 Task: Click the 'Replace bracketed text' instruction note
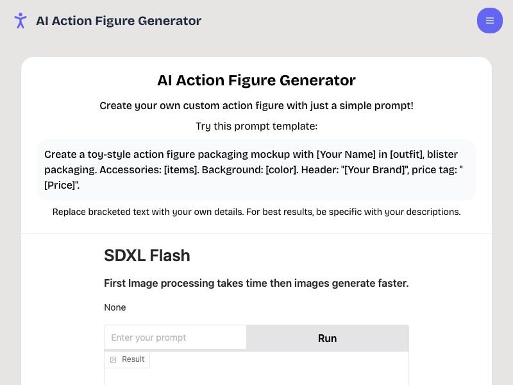click(256, 212)
